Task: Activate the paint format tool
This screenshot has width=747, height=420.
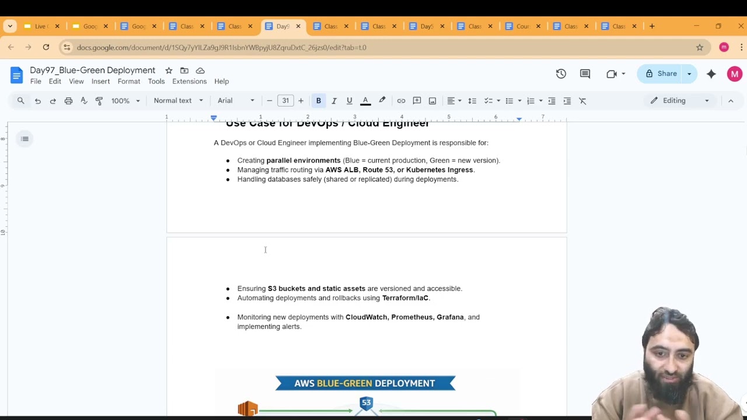Action: coord(99,101)
